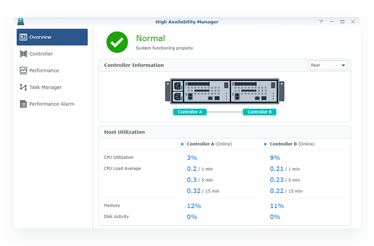The height and width of the screenshot is (246, 374).
Task: Click the Controller B label under chassis
Action: click(x=259, y=112)
